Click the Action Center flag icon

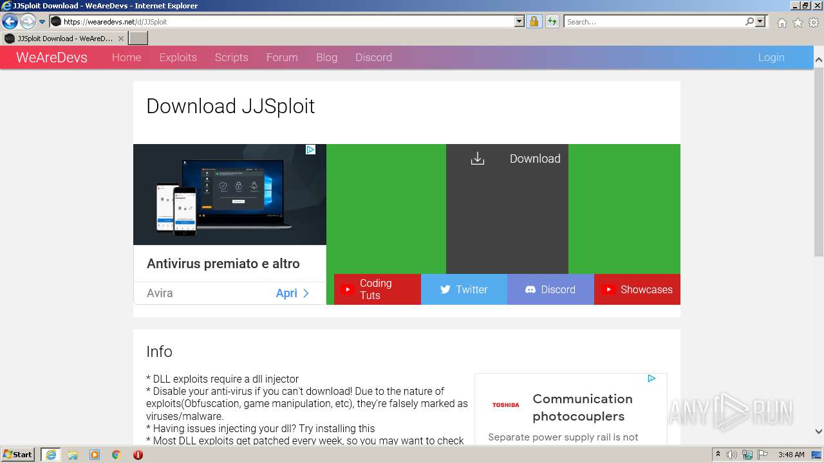[x=763, y=455]
